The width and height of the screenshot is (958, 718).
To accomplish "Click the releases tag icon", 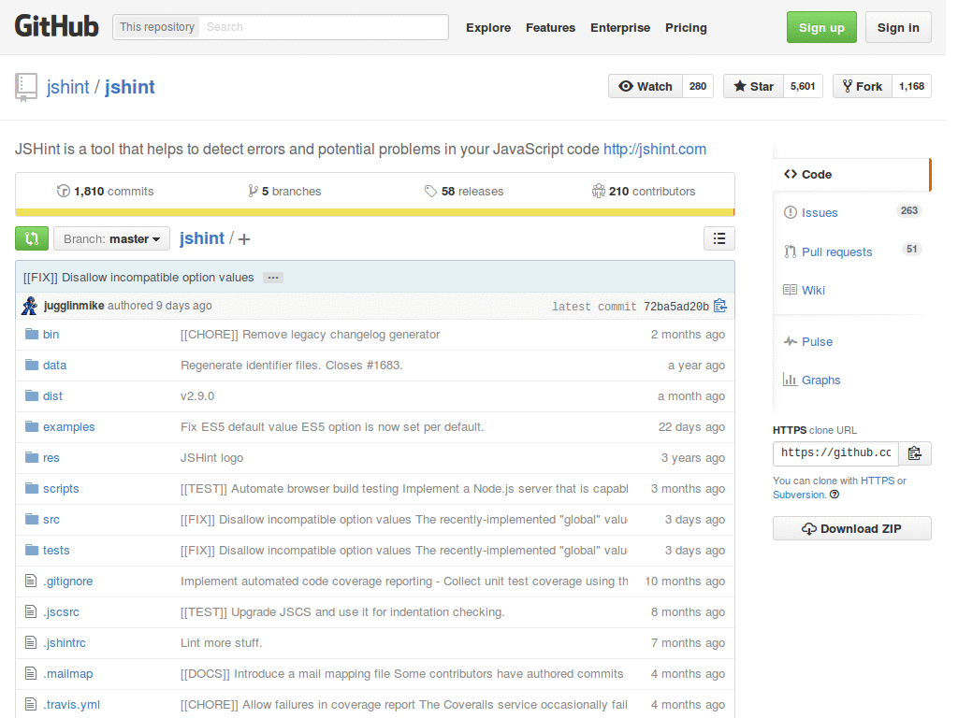I will pyautogui.click(x=430, y=191).
